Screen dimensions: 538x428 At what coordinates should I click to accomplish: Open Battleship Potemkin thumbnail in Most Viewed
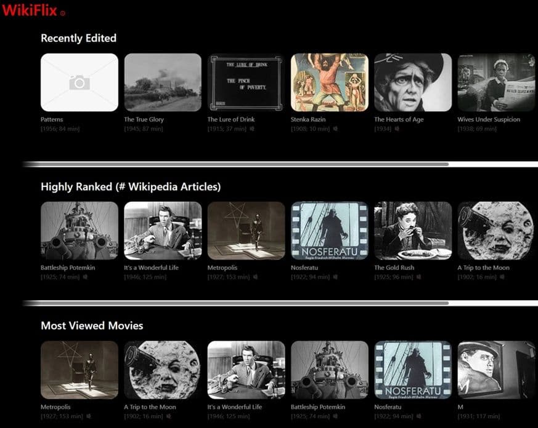point(329,370)
